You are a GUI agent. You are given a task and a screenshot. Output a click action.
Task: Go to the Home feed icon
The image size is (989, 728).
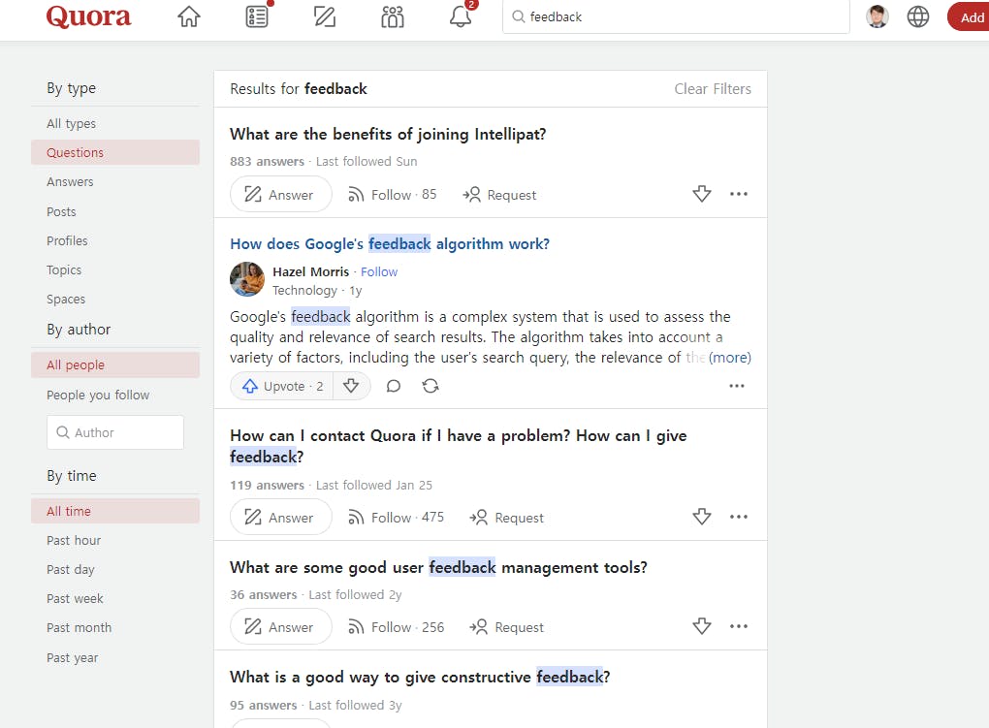(189, 16)
